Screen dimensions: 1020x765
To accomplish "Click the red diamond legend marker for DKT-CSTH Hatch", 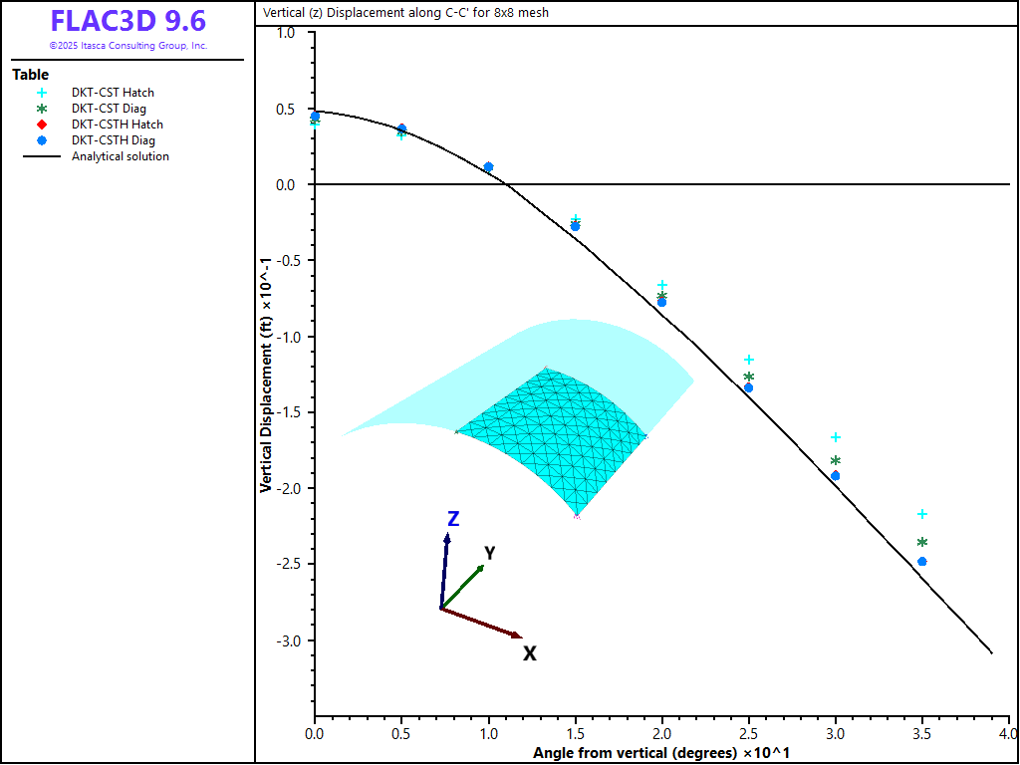I will pyautogui.click(x=42, y=125).
